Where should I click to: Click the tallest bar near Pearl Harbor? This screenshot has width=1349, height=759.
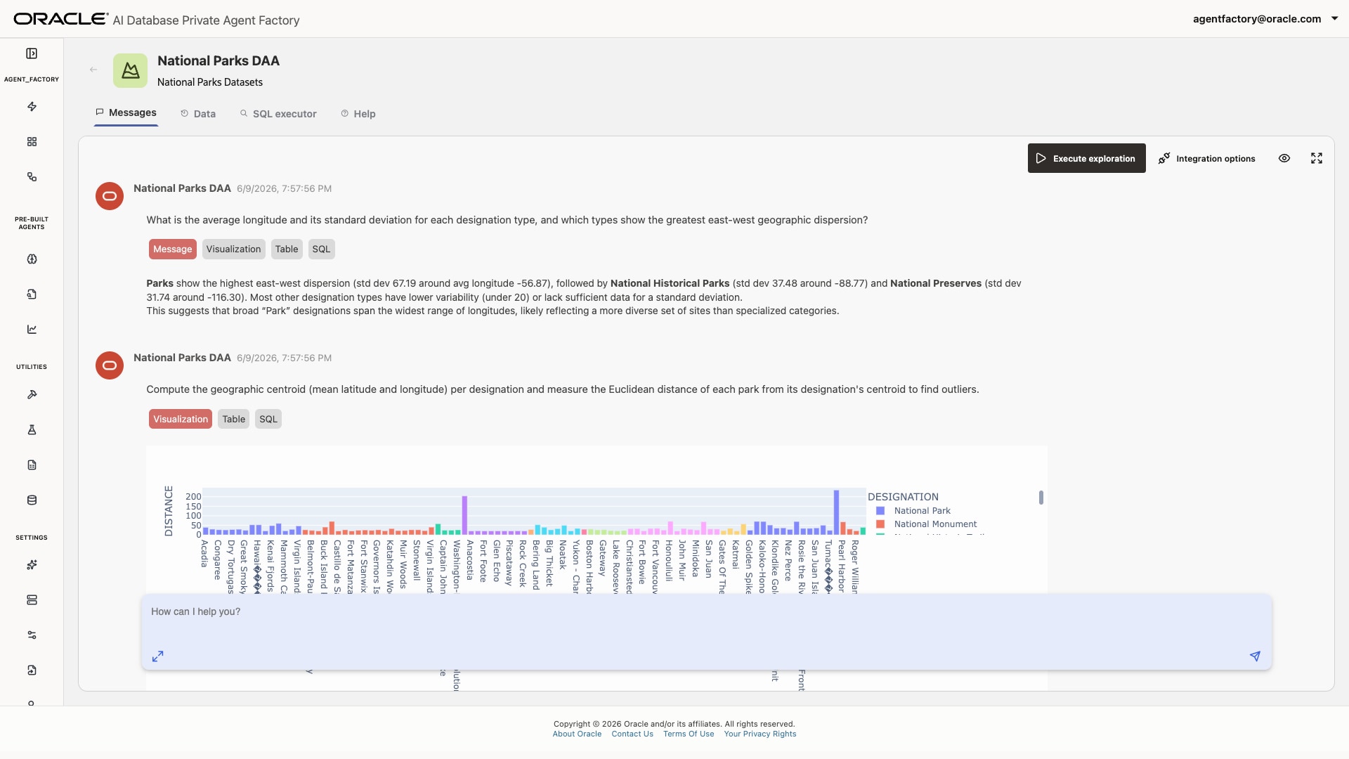[836, 512]
